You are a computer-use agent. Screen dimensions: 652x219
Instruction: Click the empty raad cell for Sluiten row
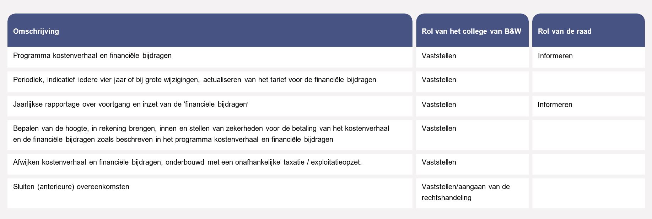pyautogui.click(x=588, y=193)
